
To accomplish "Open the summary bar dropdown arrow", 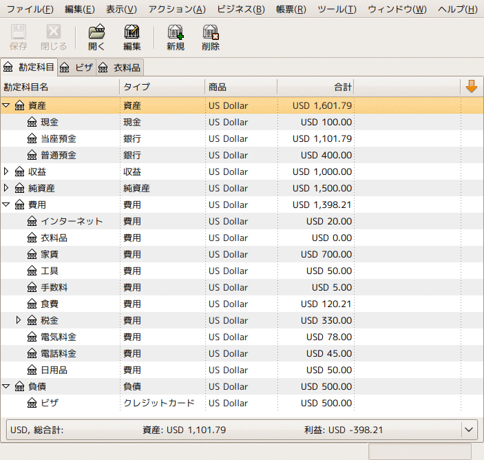I will click(468, 430).
